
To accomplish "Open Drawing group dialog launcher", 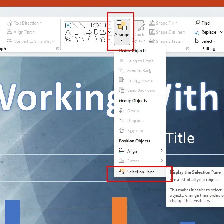I will point(188,49).
